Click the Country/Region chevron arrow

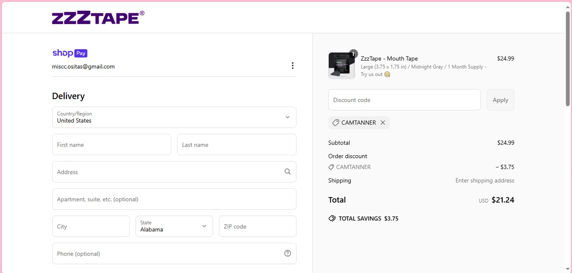tap(288, 117)
